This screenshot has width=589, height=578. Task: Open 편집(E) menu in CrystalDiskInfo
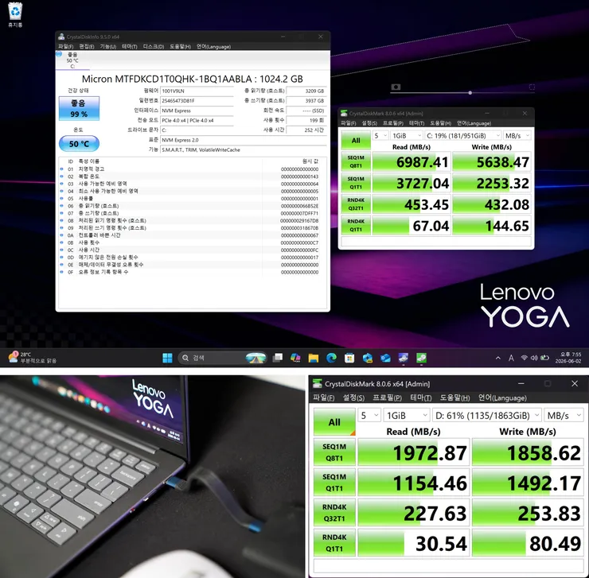[87, 47]
